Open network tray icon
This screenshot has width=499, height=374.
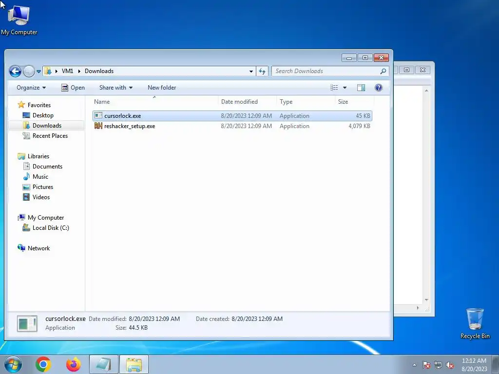coord(438,365)
